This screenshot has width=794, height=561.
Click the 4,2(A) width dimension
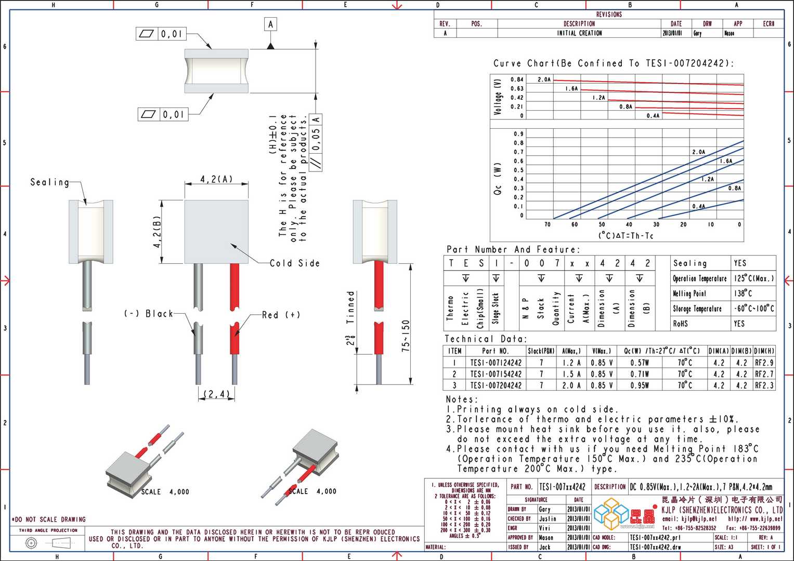217,179
